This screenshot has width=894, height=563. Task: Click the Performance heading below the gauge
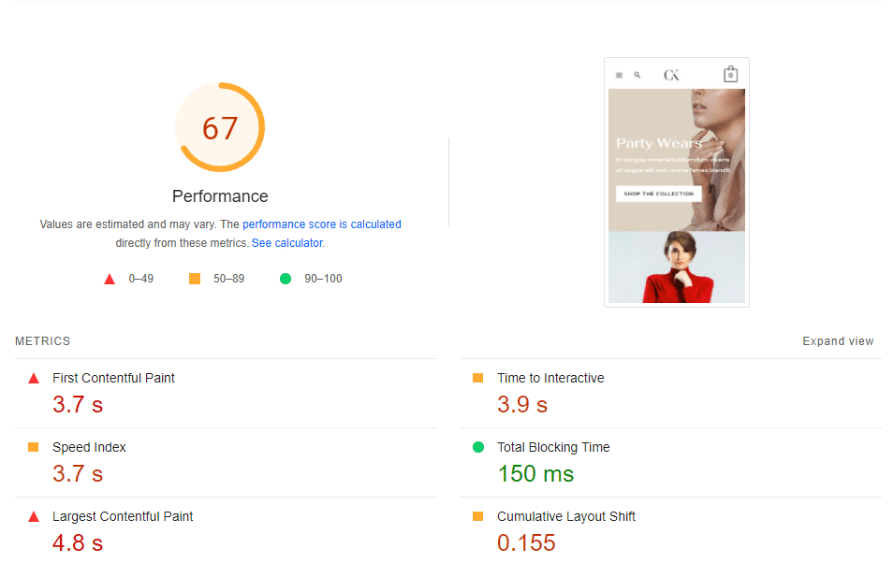220,196
